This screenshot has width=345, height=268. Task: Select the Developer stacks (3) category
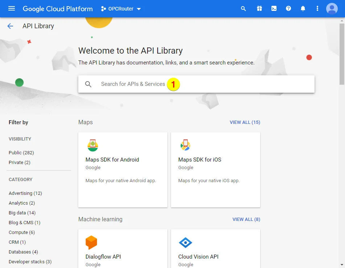point(30,261)
